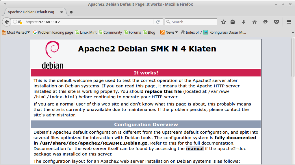Close the Apache2 Debian Default Page tab
Screen dimensions: 295x165
click(x=62, y=12)
